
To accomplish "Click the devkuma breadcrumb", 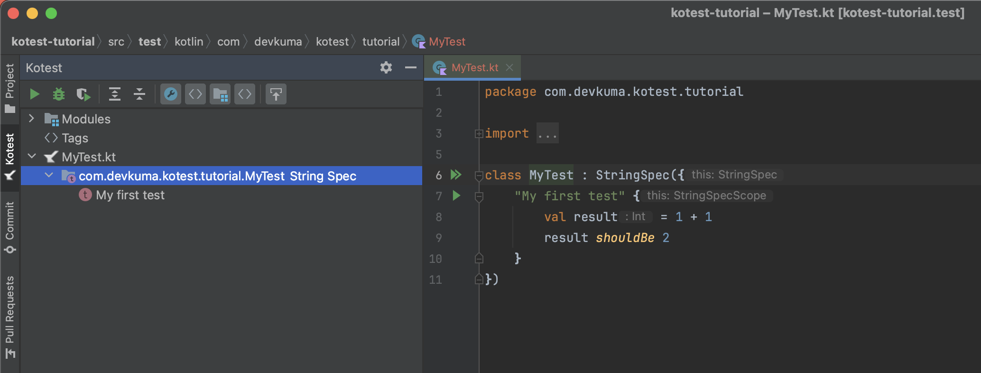I will (x=278, y=42).
